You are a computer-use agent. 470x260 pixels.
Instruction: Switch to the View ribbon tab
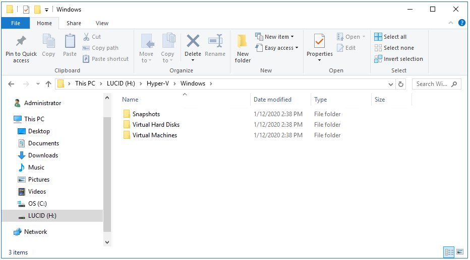coord(102,23)
